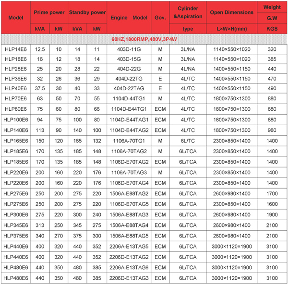Image resolution: width=288 pixels, height=285 pixels.
Task: Click engine model "1106D-E70TAG2"
Action: [129, 162]
